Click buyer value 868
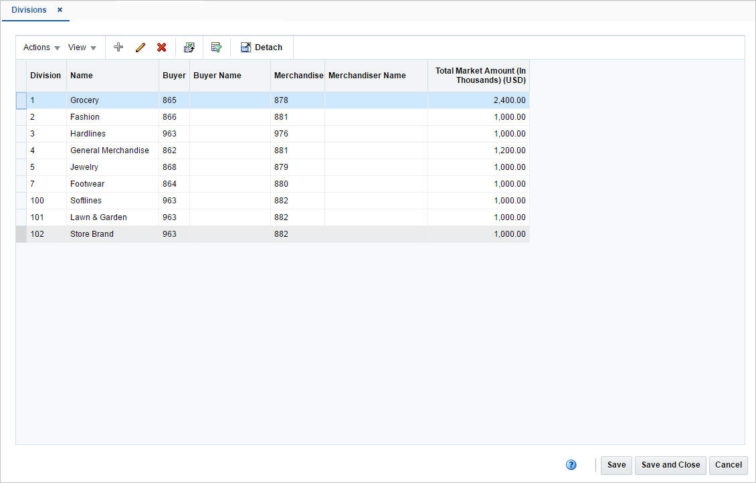Screen dimensions: 756x483 coord(174,167)
